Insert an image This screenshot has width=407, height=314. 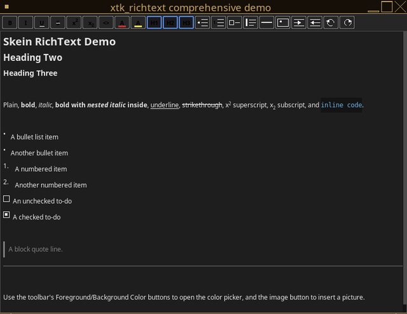[283, 23]
